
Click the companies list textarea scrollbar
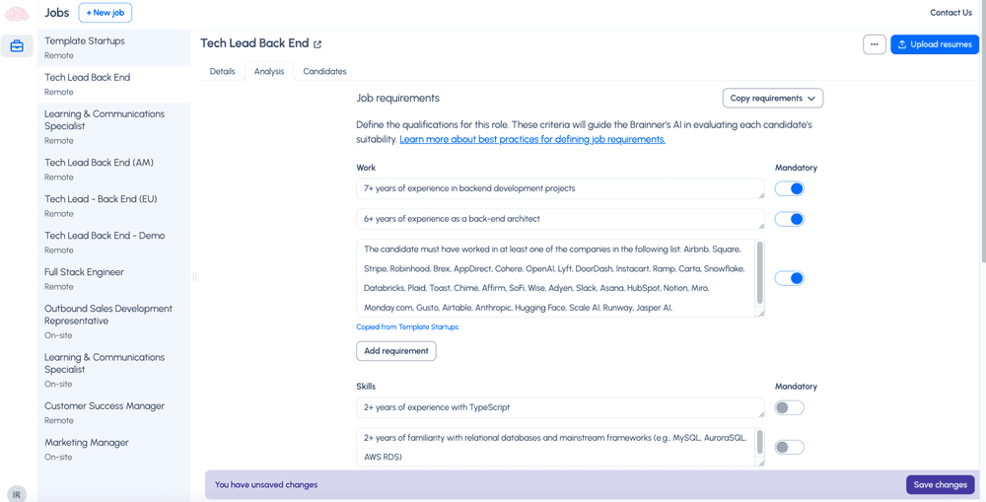click(759, 273)
